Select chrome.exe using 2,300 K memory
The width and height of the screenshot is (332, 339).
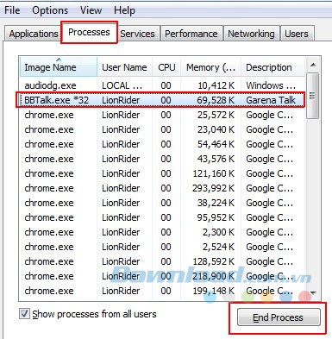click(x=162, y=232)
